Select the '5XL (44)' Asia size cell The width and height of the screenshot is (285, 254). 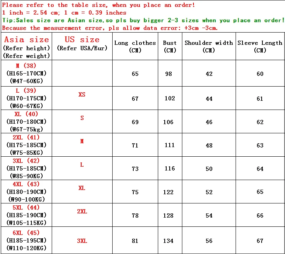coord(26,215)
